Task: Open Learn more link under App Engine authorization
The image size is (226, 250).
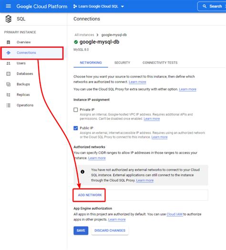Action: coord(117,219)
